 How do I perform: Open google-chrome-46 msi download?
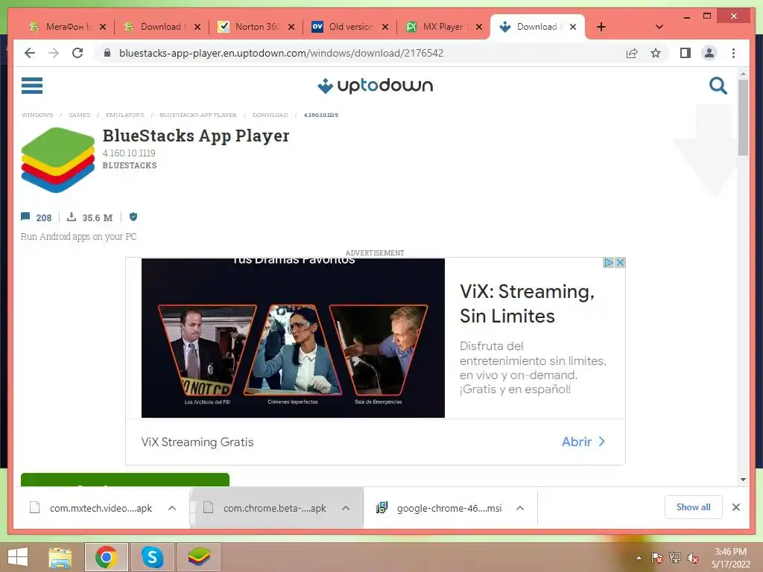(x=440, y=508)
